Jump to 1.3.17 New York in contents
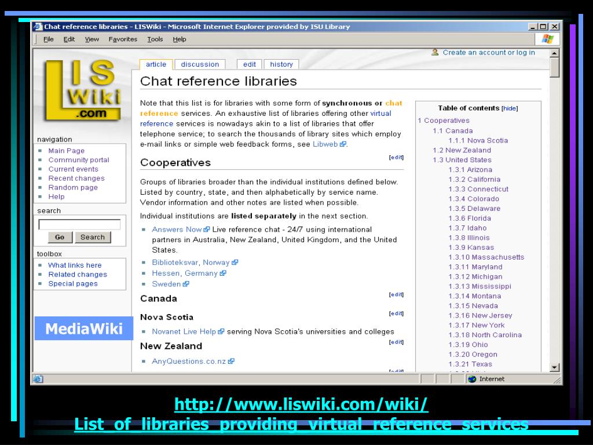Screen dimensions: 593x445 click(x=477, y=326)
